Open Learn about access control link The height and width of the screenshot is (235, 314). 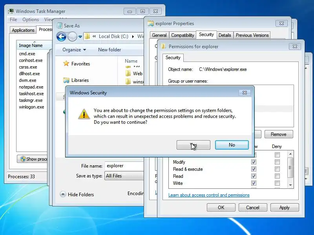point(209,195)
